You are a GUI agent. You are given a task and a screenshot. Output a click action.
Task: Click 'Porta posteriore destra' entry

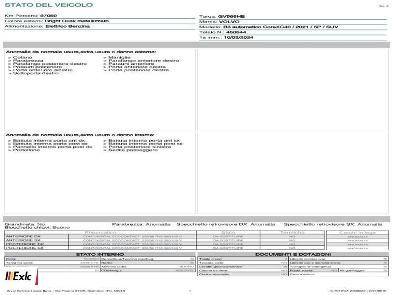tap(139, 70)
